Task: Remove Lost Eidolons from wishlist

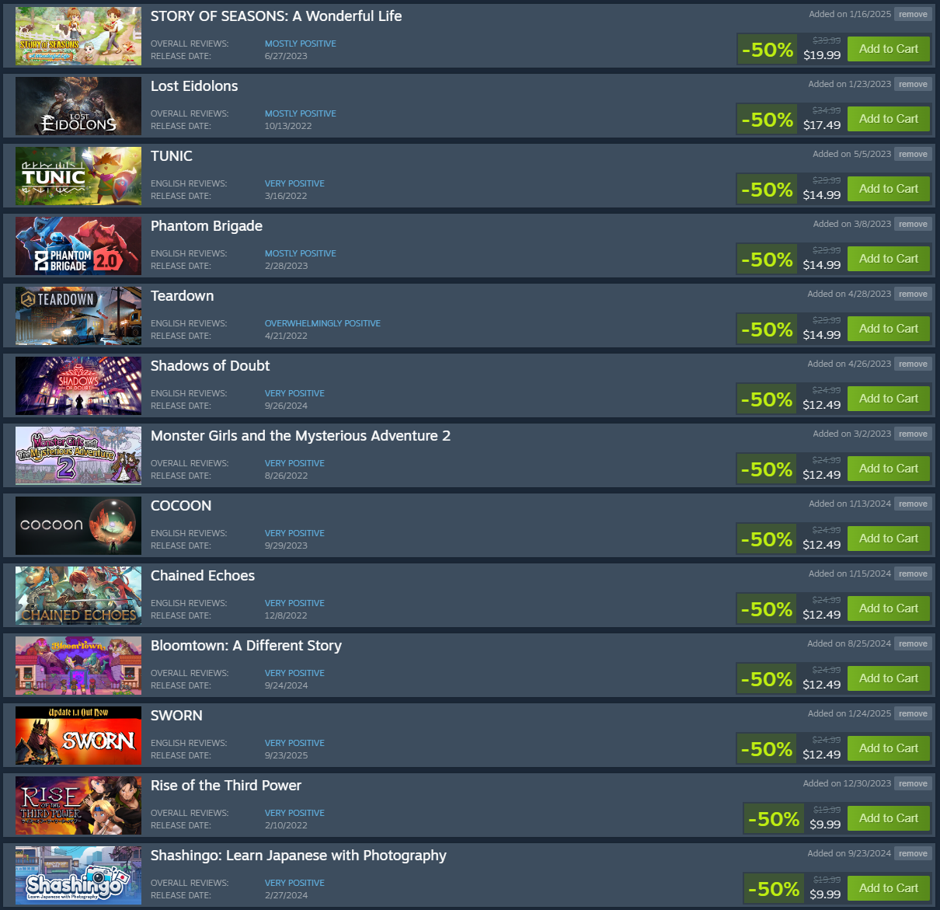Action: tap(913, 84)
